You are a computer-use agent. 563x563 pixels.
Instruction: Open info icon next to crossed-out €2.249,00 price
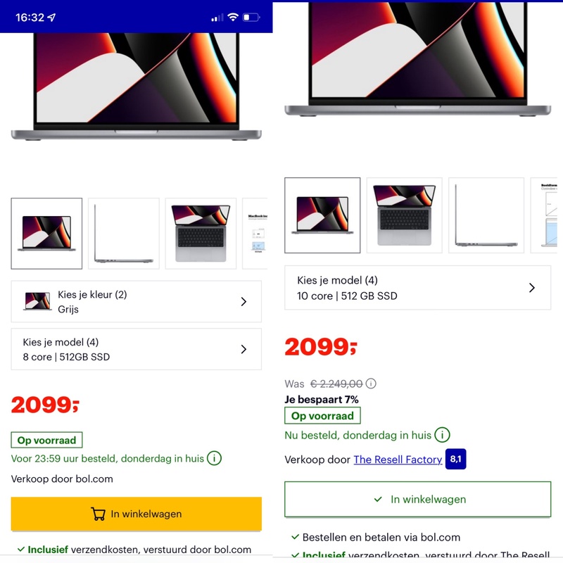[x=371, y=384]
